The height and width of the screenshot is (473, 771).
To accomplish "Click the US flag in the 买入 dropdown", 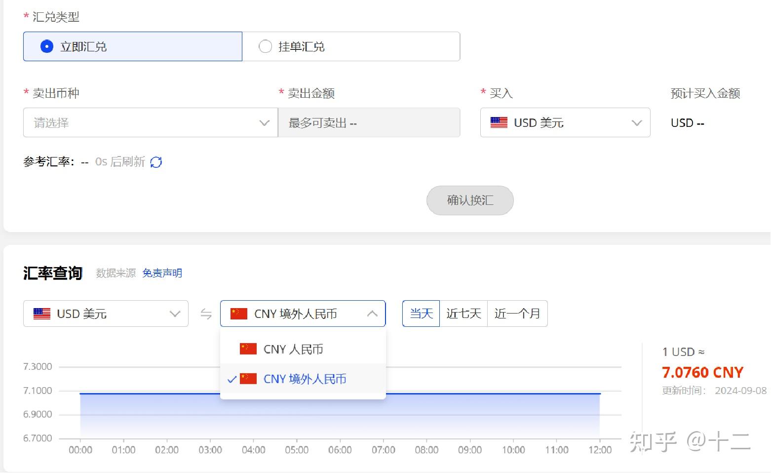I will [x=499, y=122].
